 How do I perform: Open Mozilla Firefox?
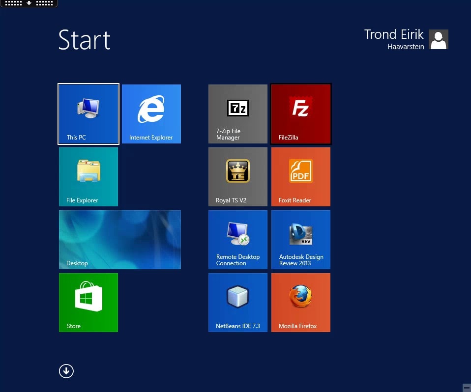[301, 303]
